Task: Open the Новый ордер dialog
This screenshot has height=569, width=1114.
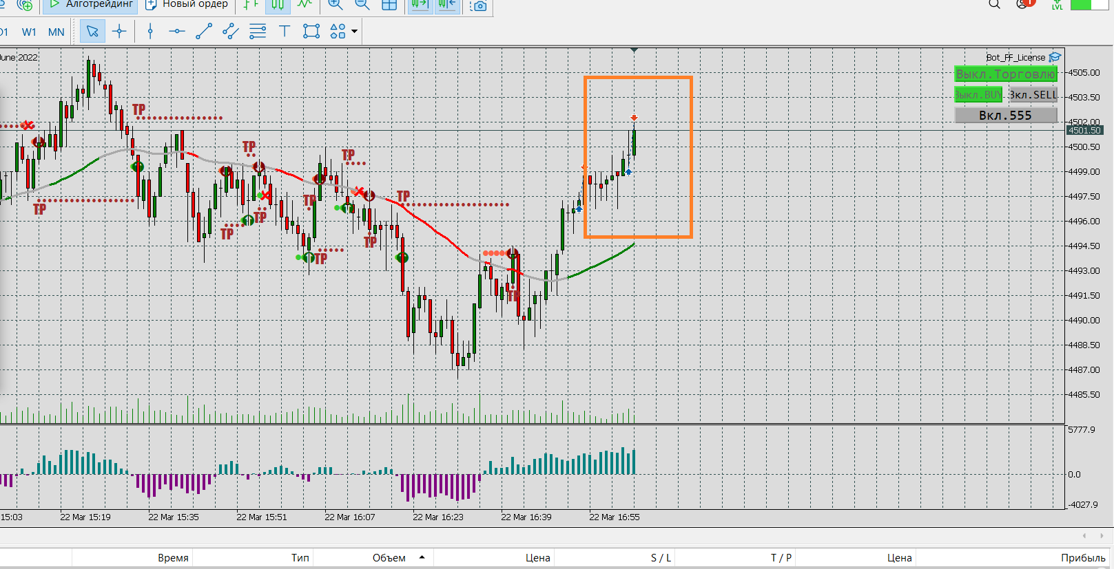Action: [187, 5]
